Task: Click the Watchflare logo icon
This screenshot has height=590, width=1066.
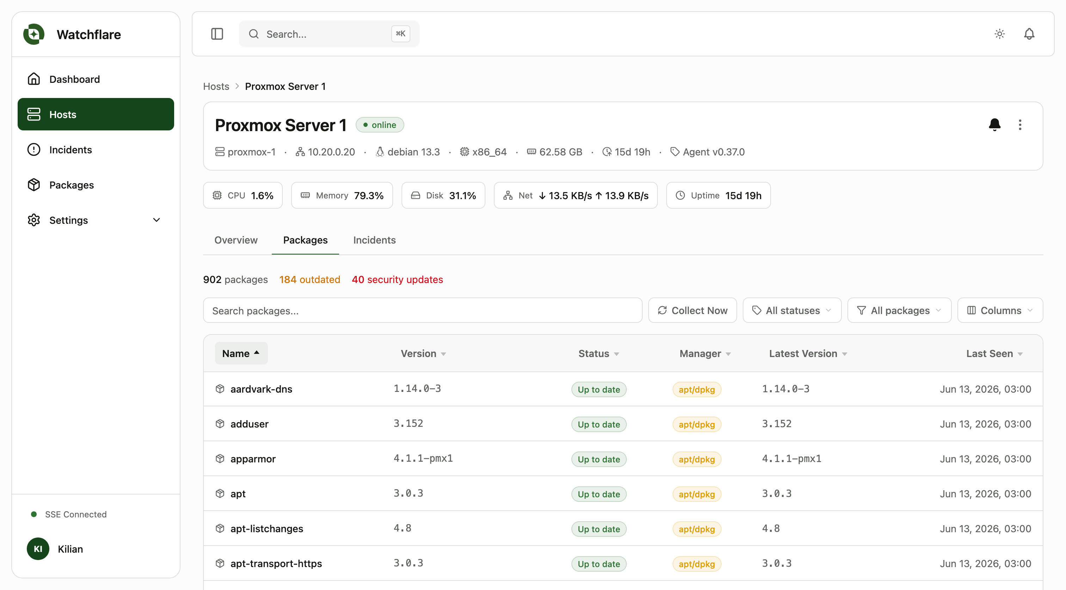Action: tap(34, 34)
